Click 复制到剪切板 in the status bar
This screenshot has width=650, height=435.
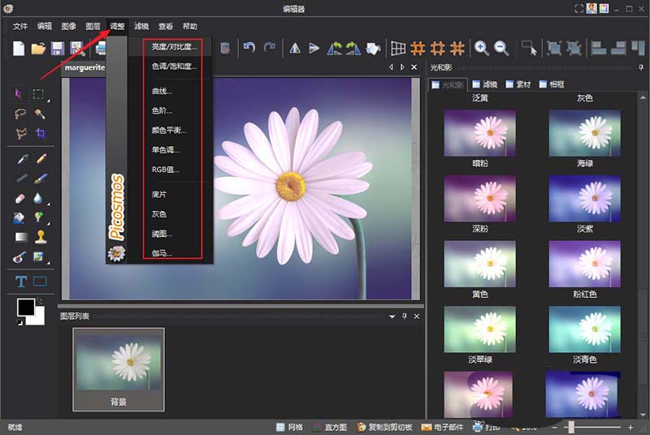[x=384, y=427]
